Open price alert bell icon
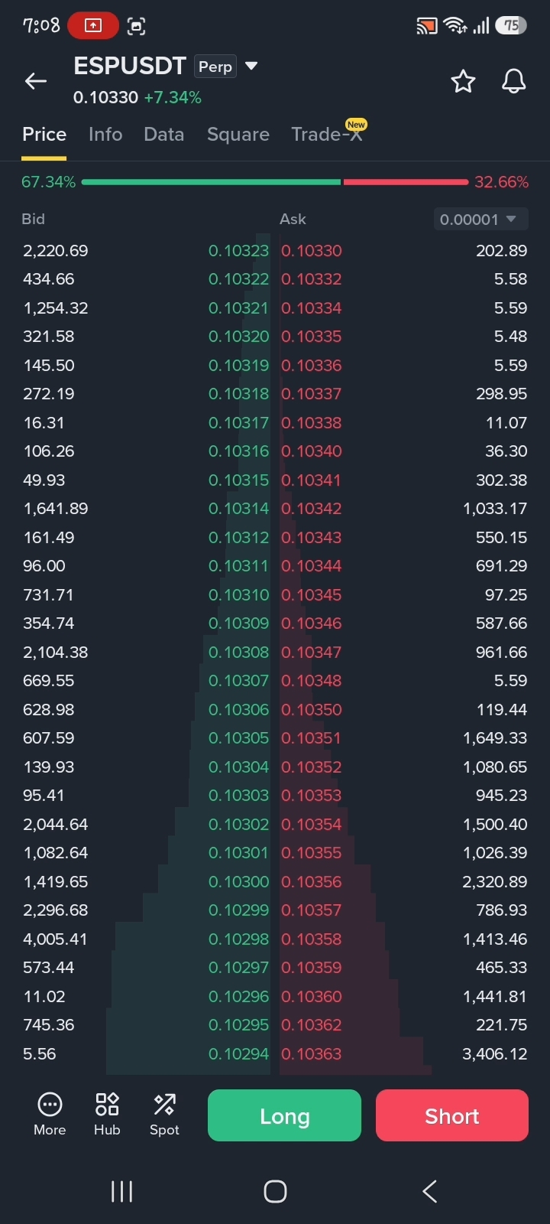The width and height of the screenshot is (550, 1224). tap(513, 81)
